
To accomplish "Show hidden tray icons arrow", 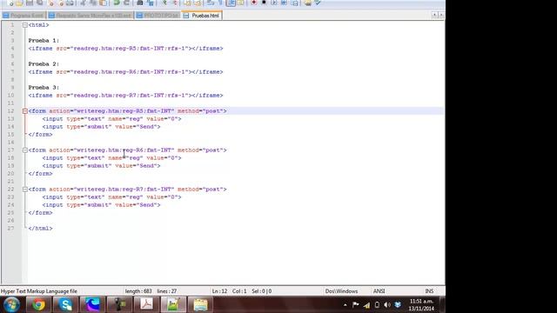I will coord(345,305).
